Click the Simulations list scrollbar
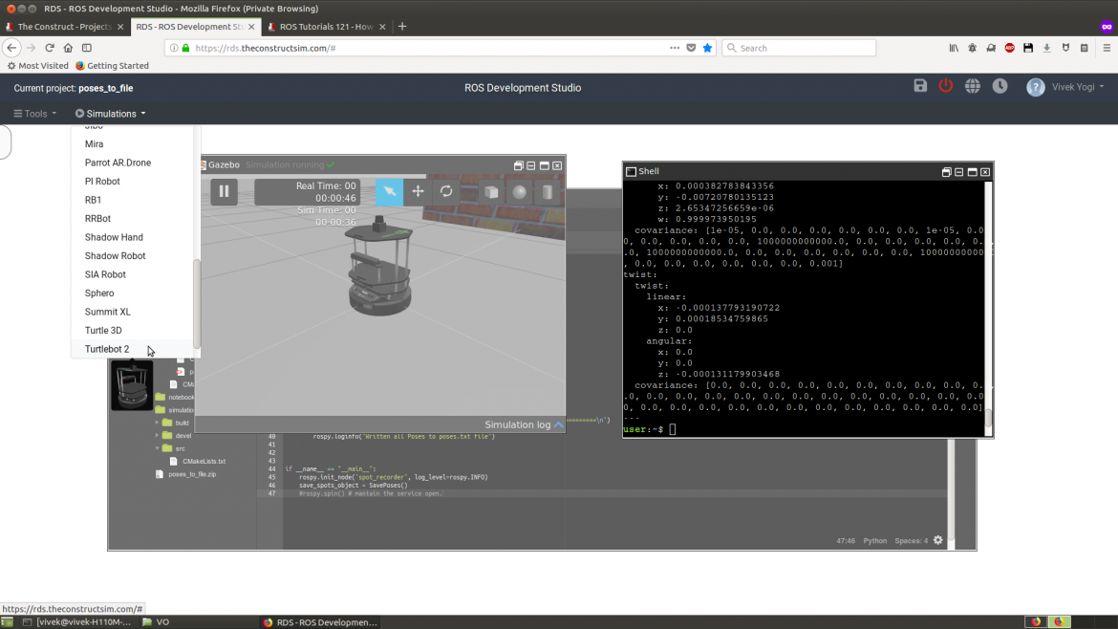 [x=197, y=305]
